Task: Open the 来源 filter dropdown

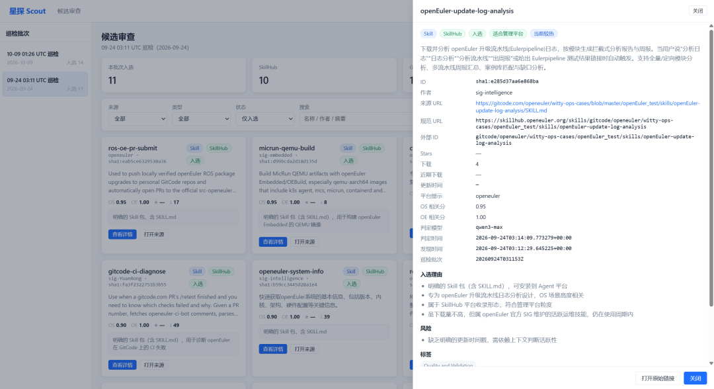Action: point(138,118)
